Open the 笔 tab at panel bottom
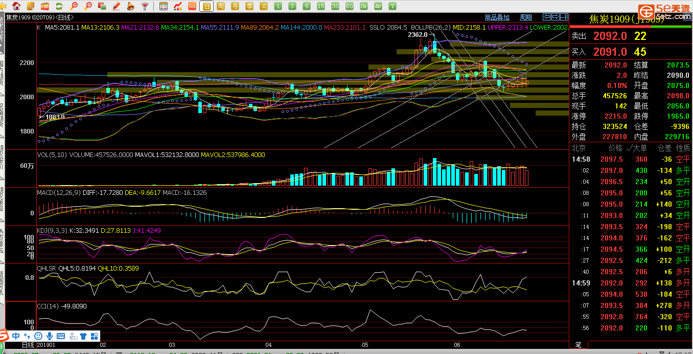This screenshot has height=354, width=693. pyautogui.click(x=578, y=345)
